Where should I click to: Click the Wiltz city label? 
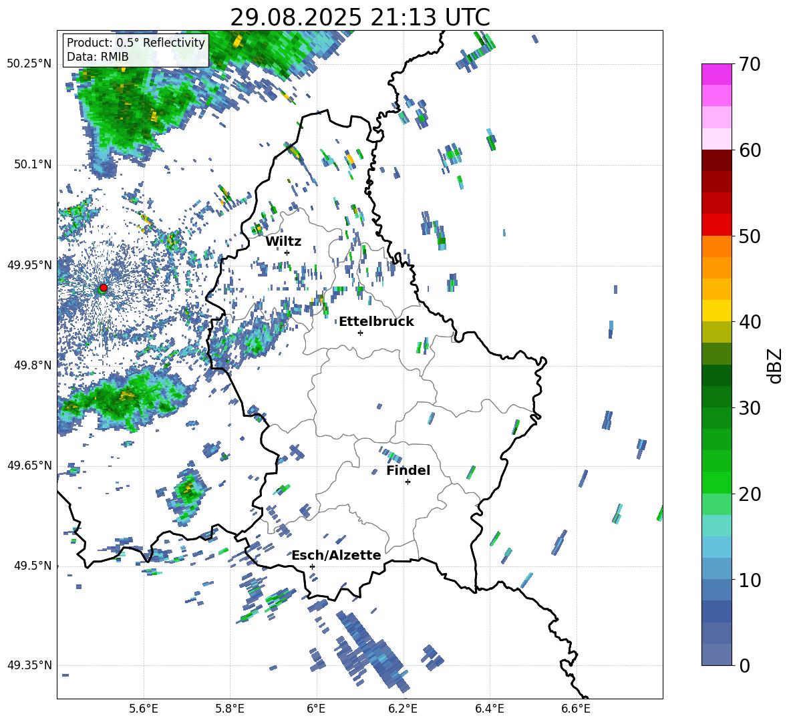coord(283,242)
